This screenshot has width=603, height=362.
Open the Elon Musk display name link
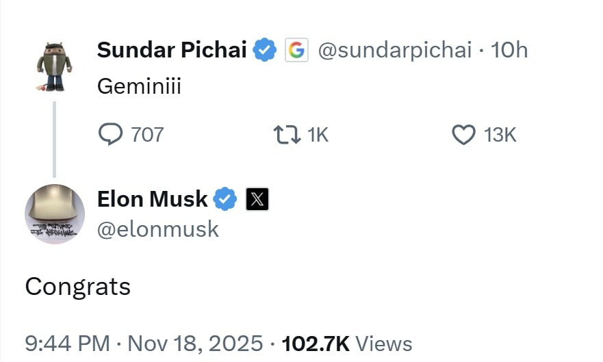coord(153,199)
